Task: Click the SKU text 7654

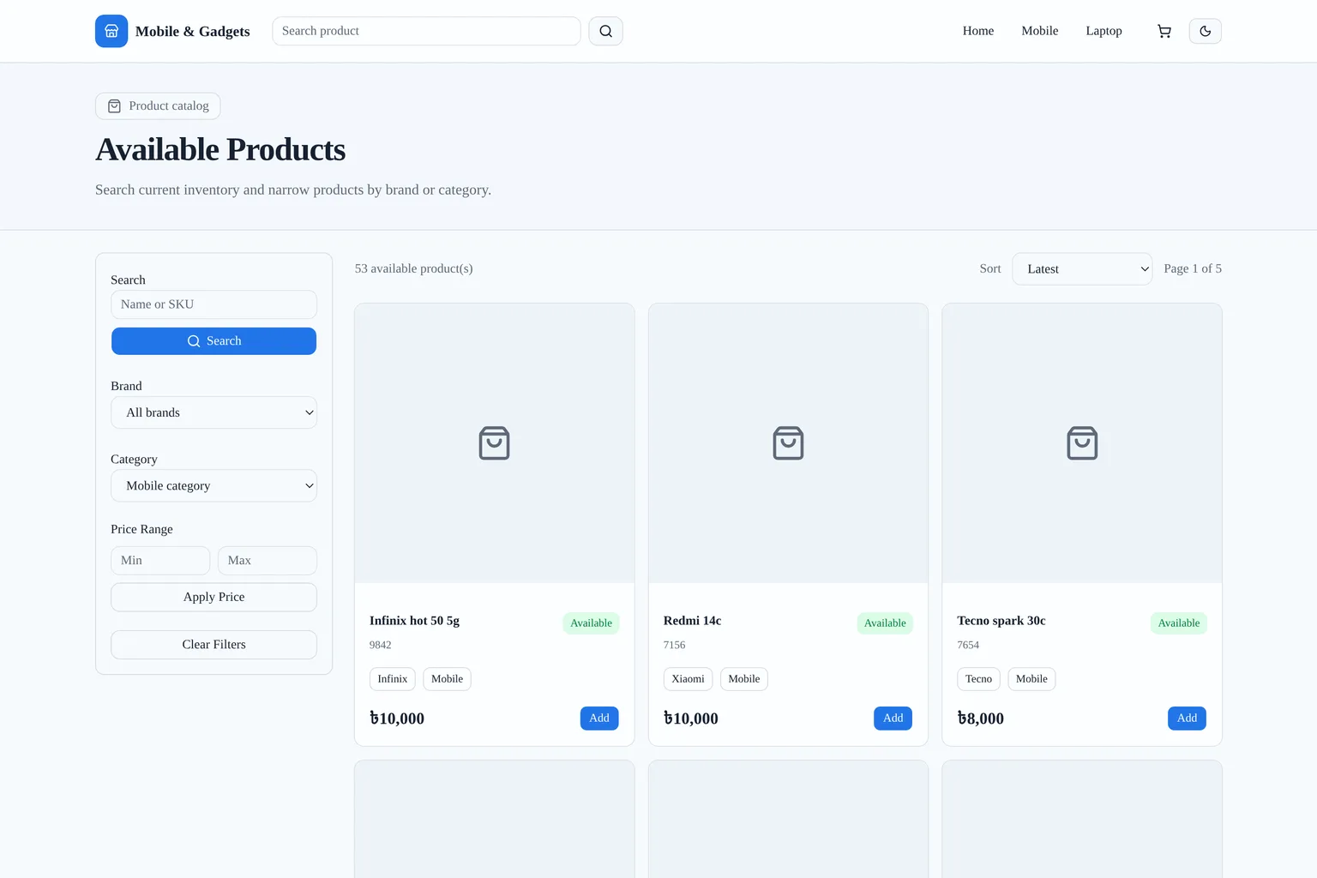Action: coord(968,645)
